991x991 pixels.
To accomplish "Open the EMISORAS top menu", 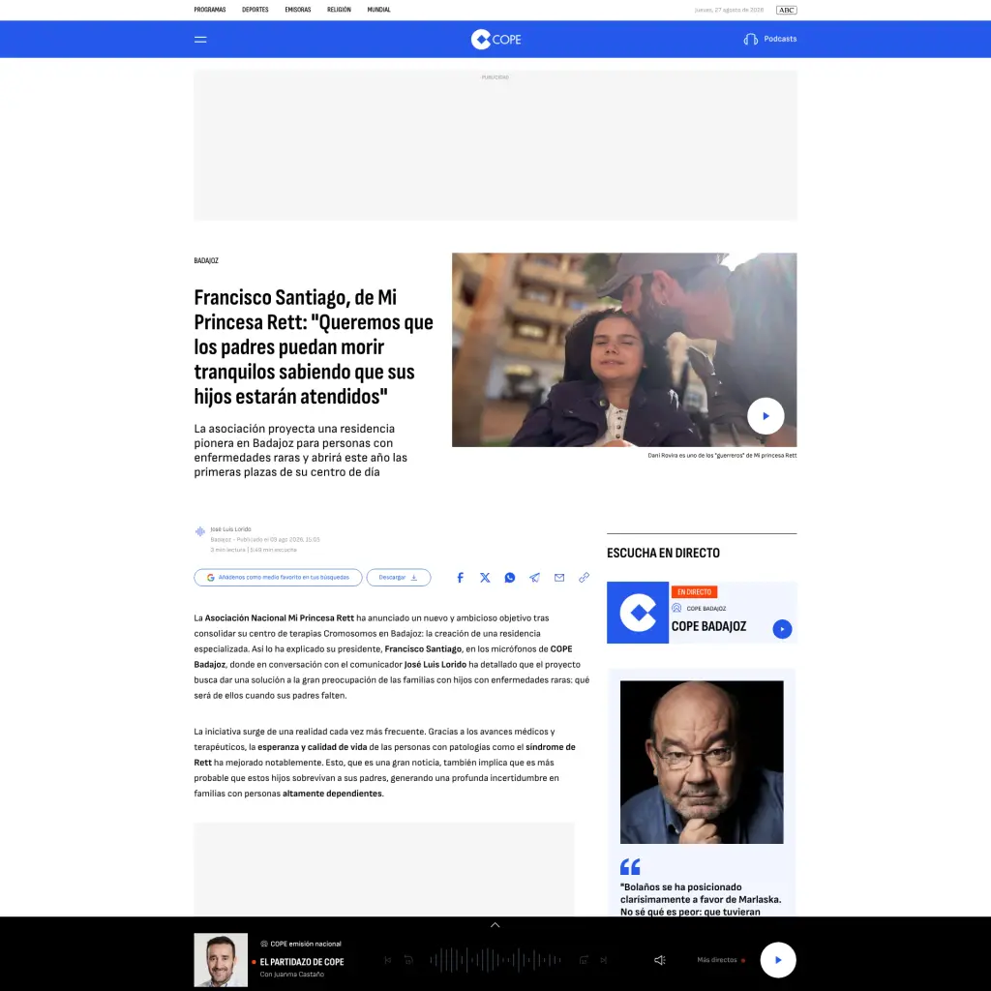I will [298, 10].
